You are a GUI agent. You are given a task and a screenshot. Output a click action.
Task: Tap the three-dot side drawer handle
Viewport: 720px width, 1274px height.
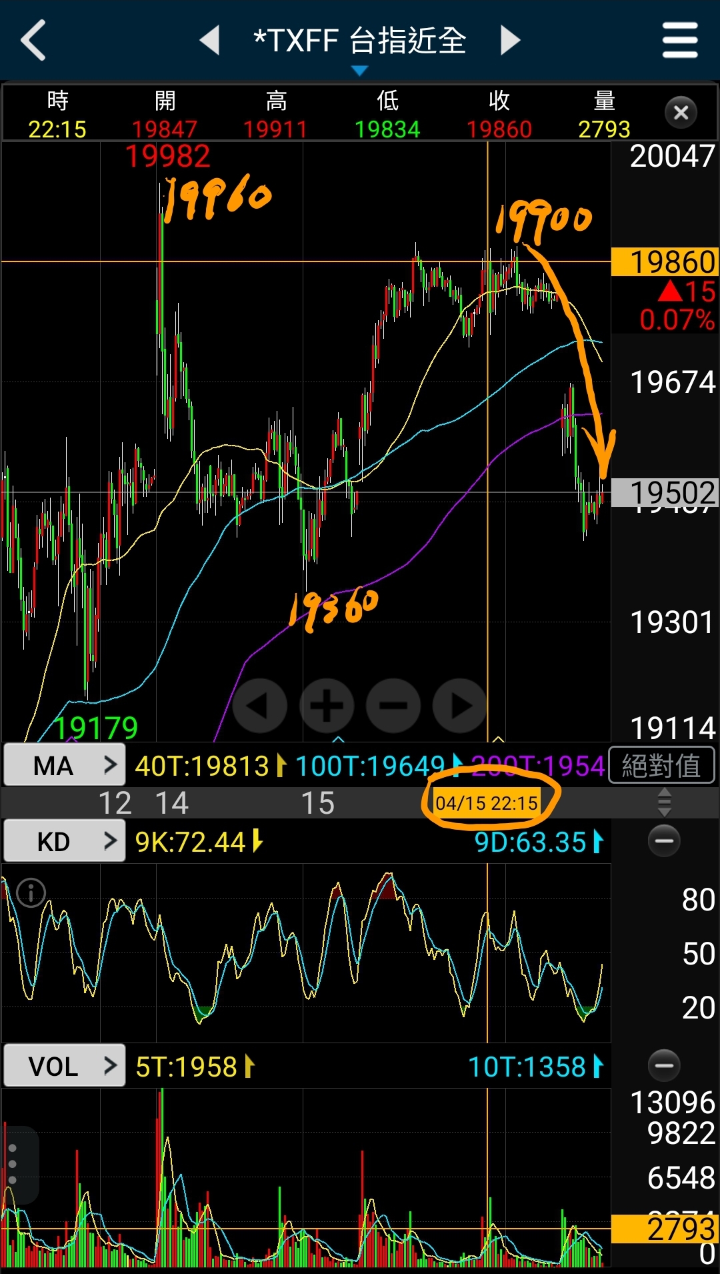(x=13, y=1164)
